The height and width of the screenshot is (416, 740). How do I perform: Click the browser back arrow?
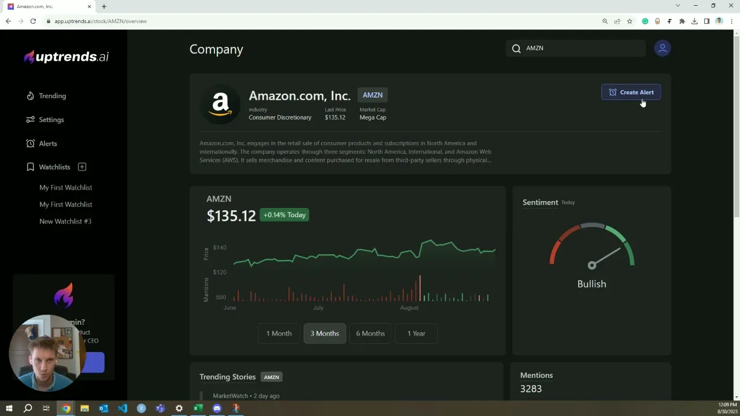pyautogui.click(x=8, y=21)
